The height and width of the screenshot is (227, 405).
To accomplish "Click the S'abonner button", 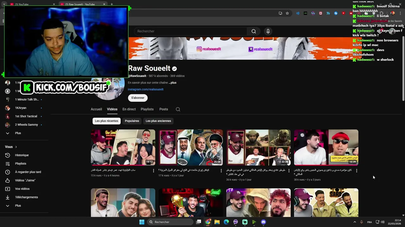I will click(138, 98).
